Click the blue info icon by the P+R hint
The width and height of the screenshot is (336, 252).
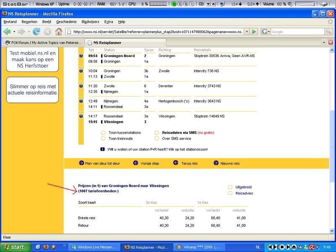pyautogui.click(x=102, y=149)
